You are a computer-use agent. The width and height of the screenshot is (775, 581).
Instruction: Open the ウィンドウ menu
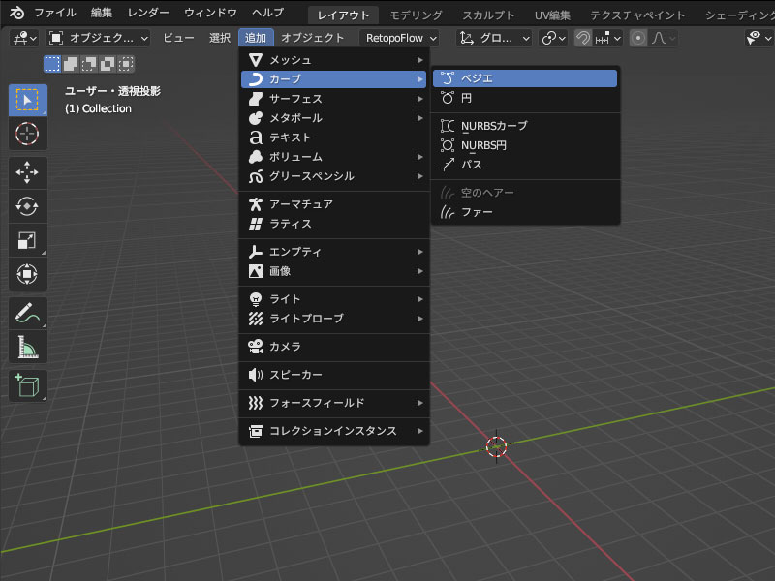210,13
